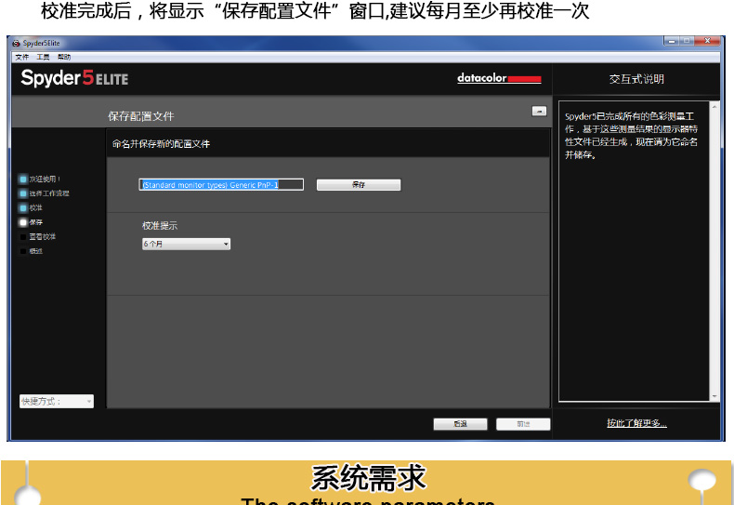Click the 保存配置文件 page title
734x505 pixels.
click(x=141, y=116)
